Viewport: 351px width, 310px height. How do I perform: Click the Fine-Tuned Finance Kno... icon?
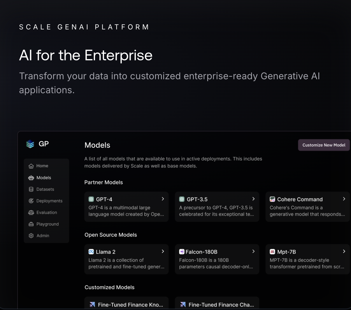click(92, 305)
